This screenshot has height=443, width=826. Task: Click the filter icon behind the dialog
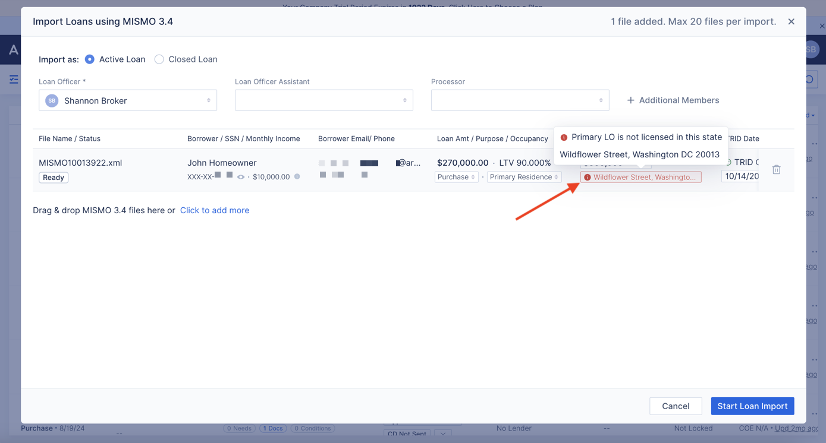[14, 80]
